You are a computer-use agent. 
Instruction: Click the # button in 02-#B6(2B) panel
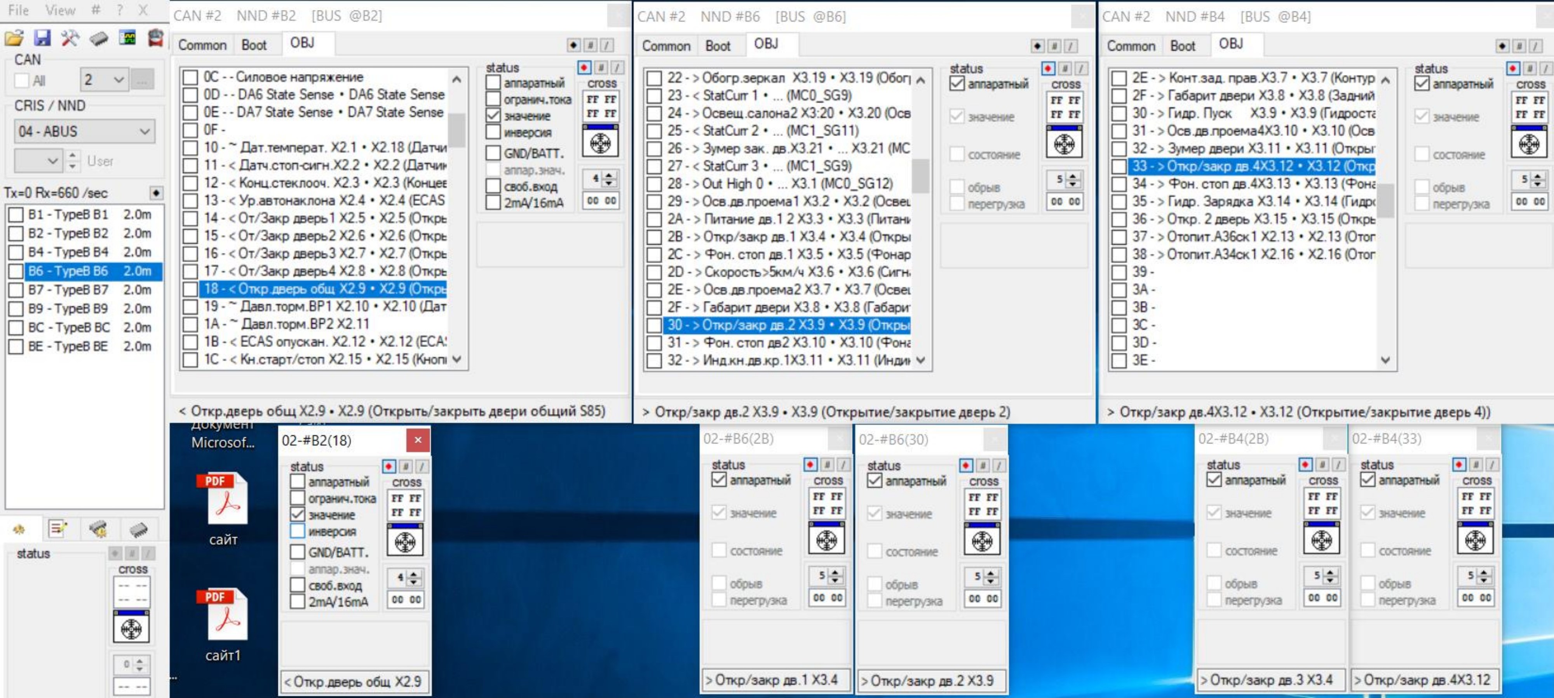(x=827, y=464)
